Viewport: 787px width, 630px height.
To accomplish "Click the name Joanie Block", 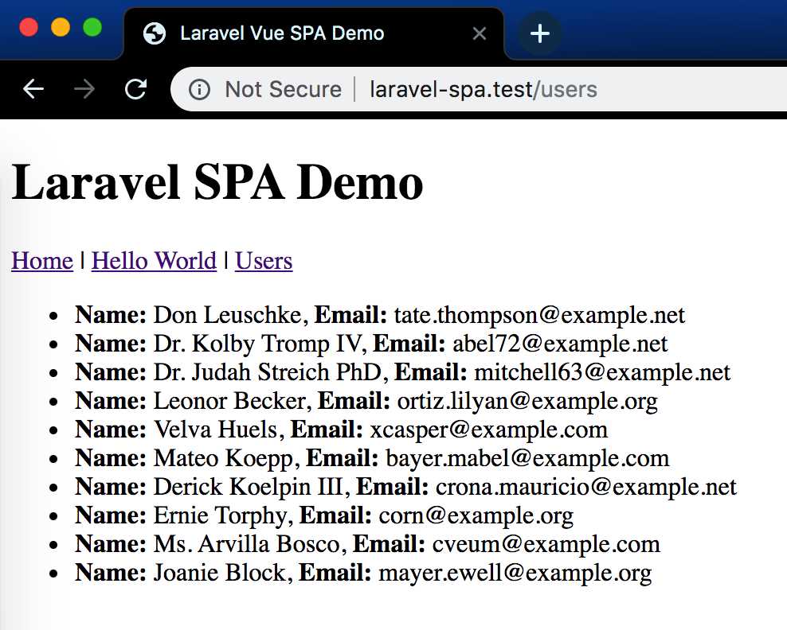I will pyautogui.click(x=219, y=573).
